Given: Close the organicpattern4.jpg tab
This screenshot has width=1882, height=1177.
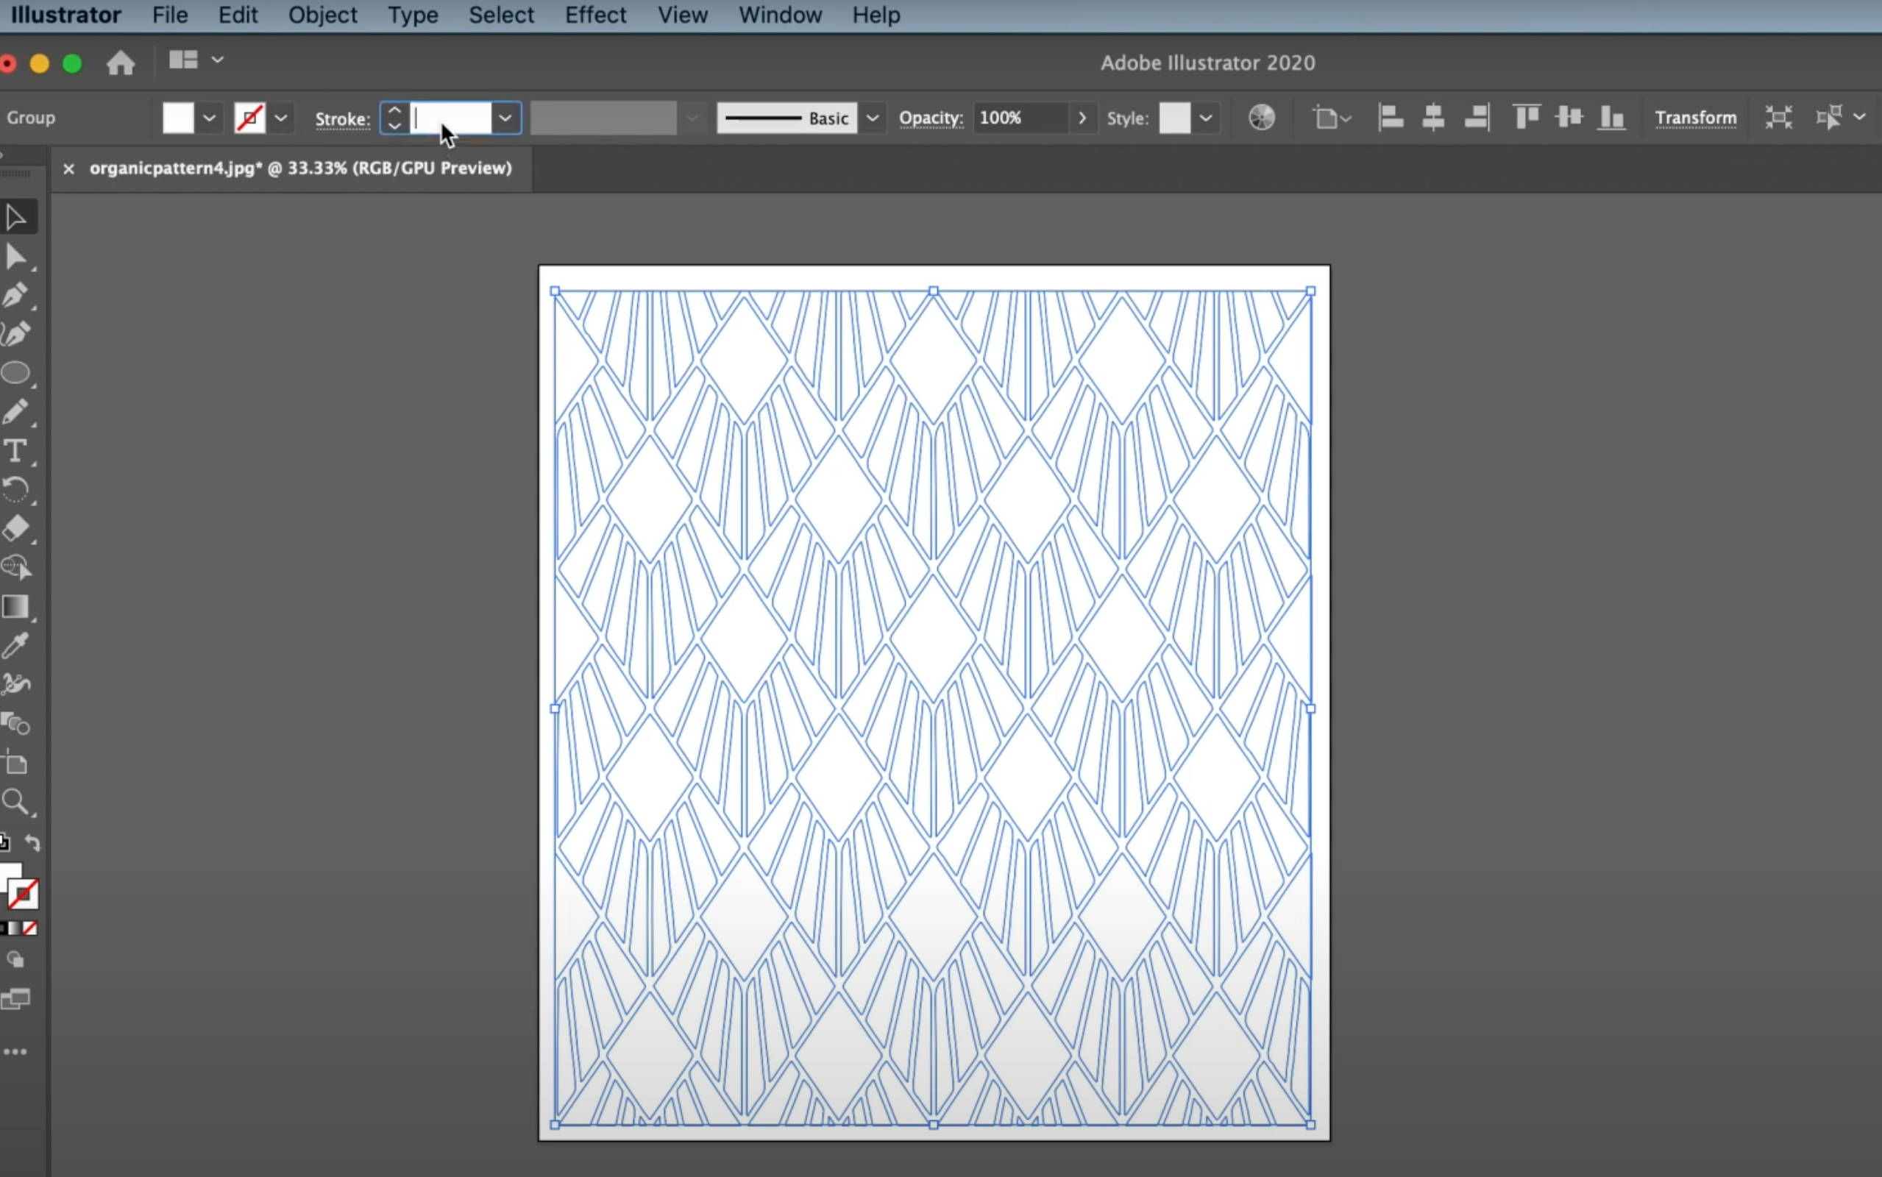Looking at the screenshot, I should [68, 168].
